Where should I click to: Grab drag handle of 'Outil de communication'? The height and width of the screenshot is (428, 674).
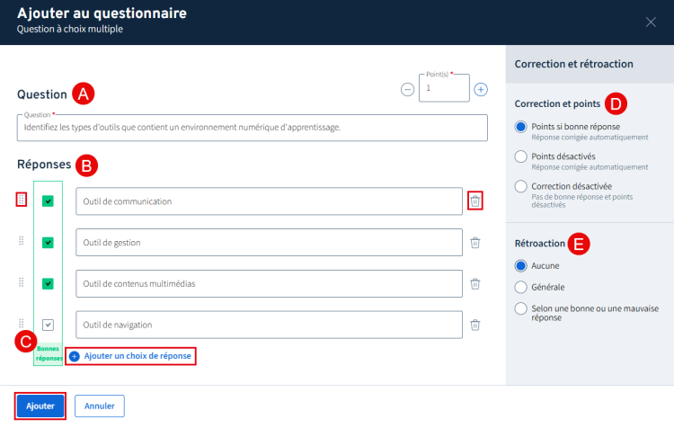(x=22, y=201)
